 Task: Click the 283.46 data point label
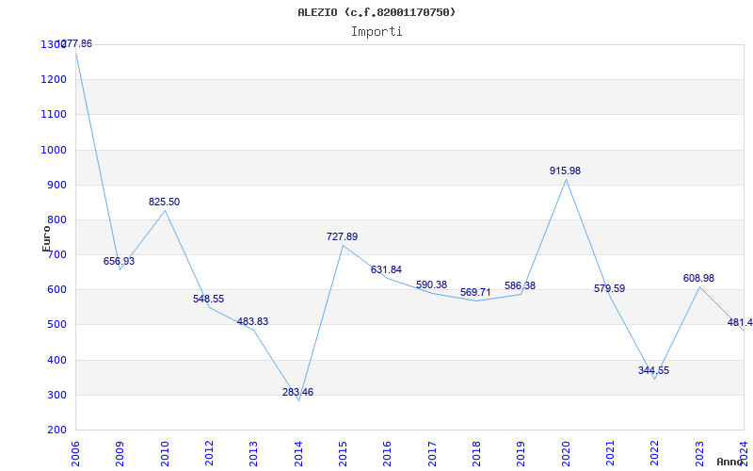[297, 392]
